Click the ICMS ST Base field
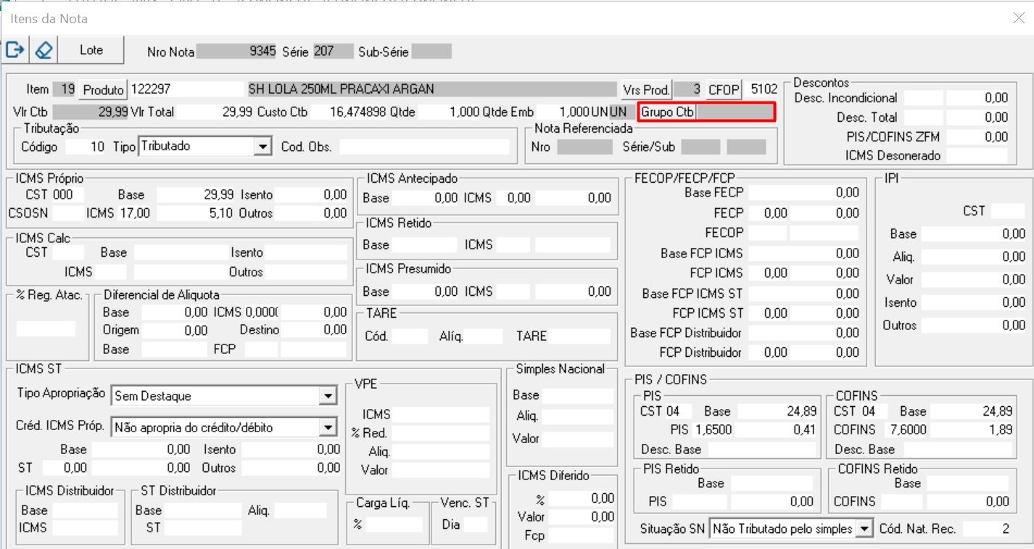The width and height of the screenshot is (1034, 549). click(x=141, y=450)
